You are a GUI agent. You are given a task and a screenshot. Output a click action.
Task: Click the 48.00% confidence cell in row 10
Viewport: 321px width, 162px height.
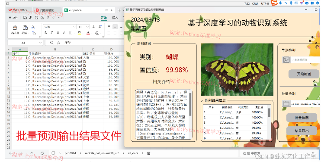(x=111, y=89)
